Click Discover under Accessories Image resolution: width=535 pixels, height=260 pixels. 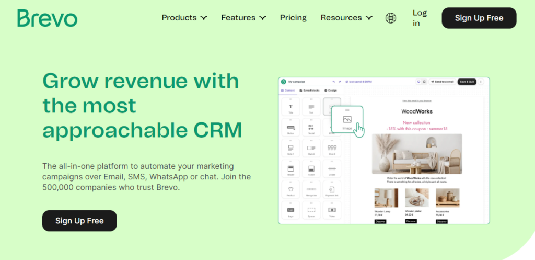pos(441,222)
